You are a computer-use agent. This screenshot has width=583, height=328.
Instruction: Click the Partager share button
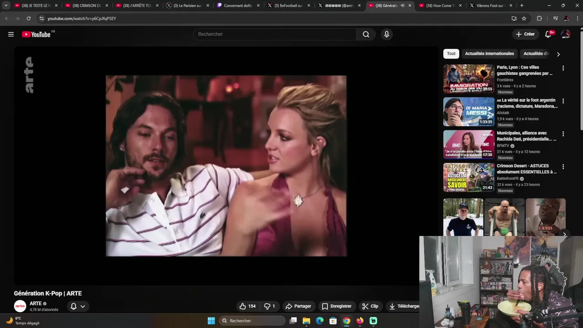298,306
